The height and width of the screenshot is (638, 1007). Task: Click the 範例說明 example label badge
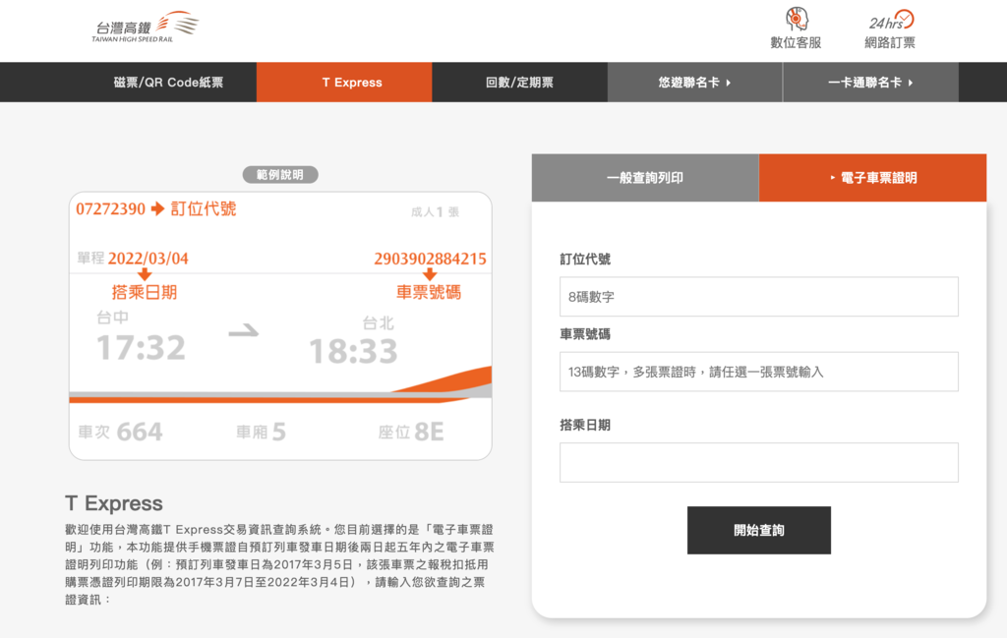coord(280,175)
